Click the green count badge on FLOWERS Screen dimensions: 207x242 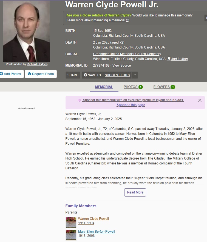tap(173, 87)
